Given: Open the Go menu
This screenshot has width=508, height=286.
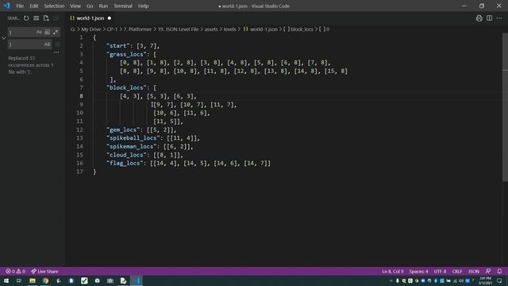Looking at the screenshot, I should tap(90, 6).
